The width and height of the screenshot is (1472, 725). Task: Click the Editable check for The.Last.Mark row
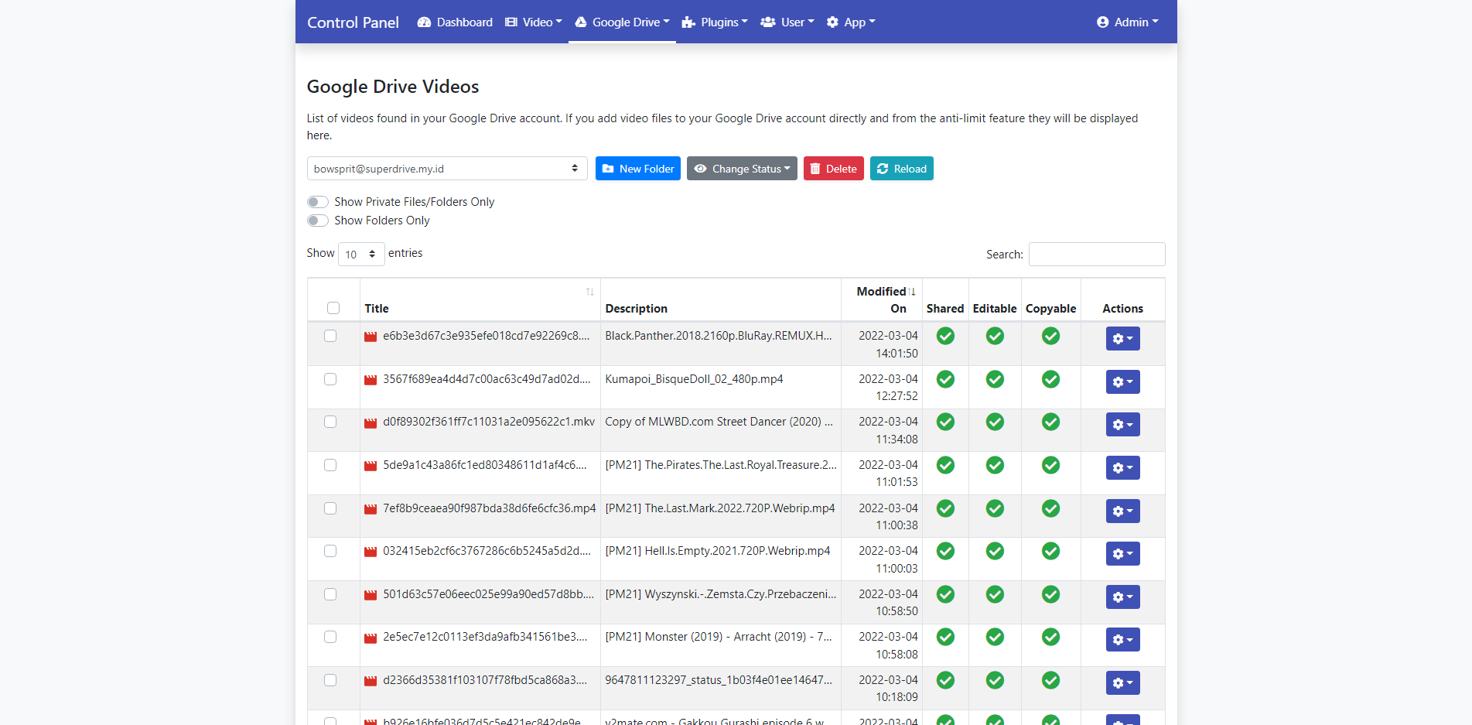click(995, 508)
